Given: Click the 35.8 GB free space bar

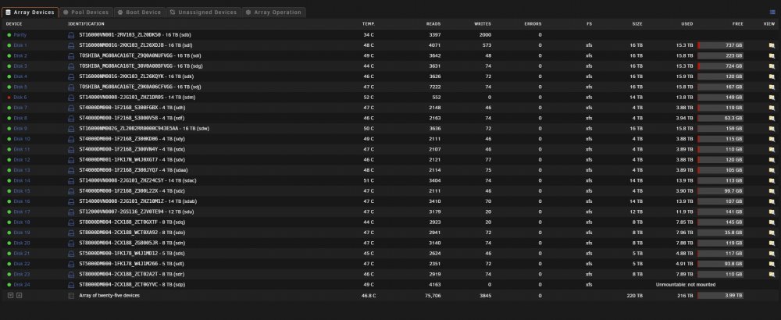Looking at the screenshot, I should point(720,233).
